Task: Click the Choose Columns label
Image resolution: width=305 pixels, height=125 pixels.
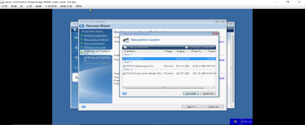Action: 201,47
